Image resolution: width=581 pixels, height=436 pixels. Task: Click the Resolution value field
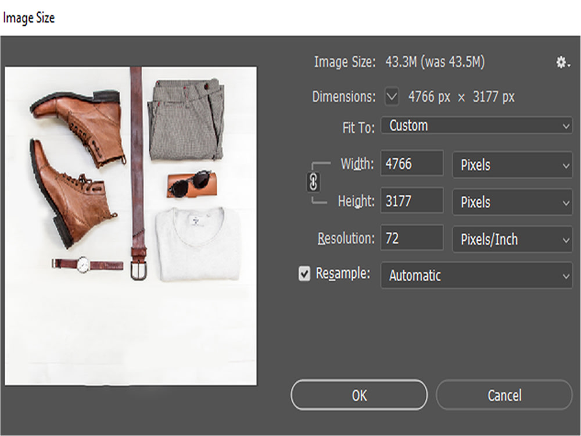pyautogui.click(x=412, y=238)
